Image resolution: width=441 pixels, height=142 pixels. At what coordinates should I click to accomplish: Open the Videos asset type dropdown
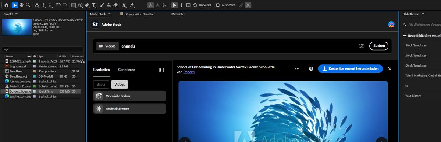click(x=107, y=46)
